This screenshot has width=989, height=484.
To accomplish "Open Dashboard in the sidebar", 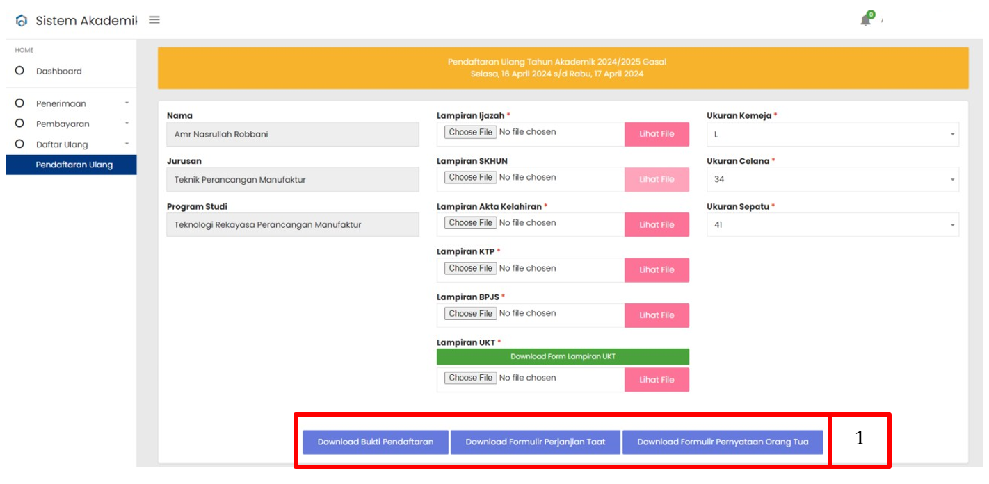I will click(x=59, y=71).
